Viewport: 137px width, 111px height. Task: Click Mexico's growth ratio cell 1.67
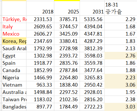click(121, 34)
